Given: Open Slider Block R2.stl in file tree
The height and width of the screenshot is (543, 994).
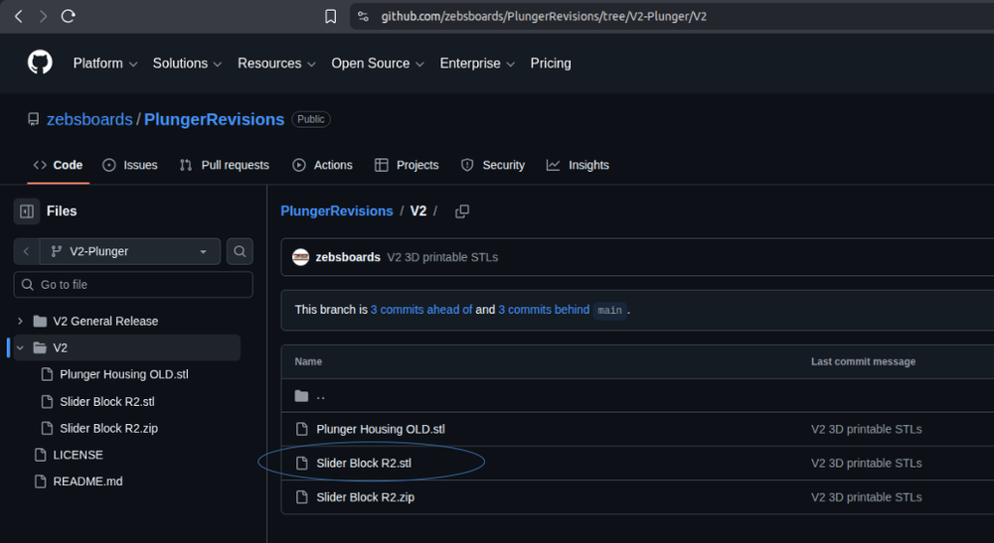Looking at the screenshot, I should (x=107, y=402).
